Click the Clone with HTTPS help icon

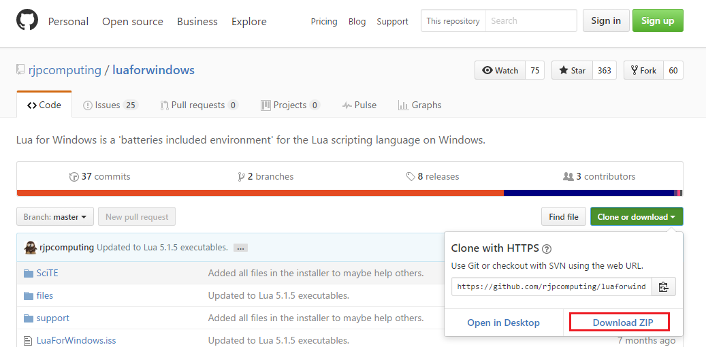[547, 248]
